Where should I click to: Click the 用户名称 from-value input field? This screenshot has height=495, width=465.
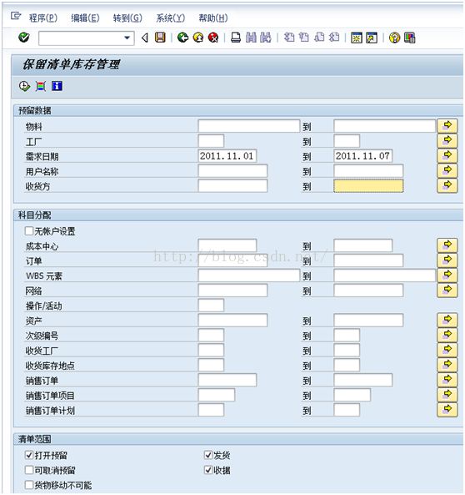[232, 171]
